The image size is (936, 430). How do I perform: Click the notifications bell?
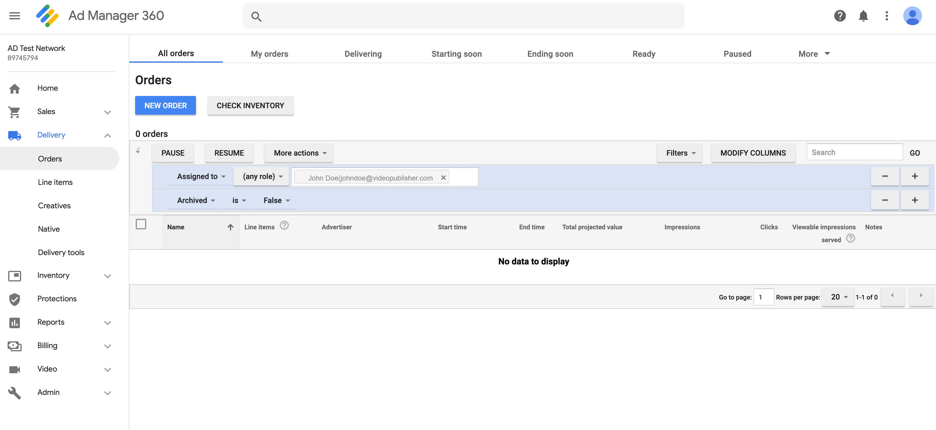tap(864, 16)
